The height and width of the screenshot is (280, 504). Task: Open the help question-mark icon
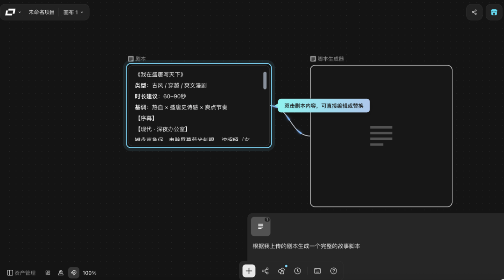[x=334, y=271]
